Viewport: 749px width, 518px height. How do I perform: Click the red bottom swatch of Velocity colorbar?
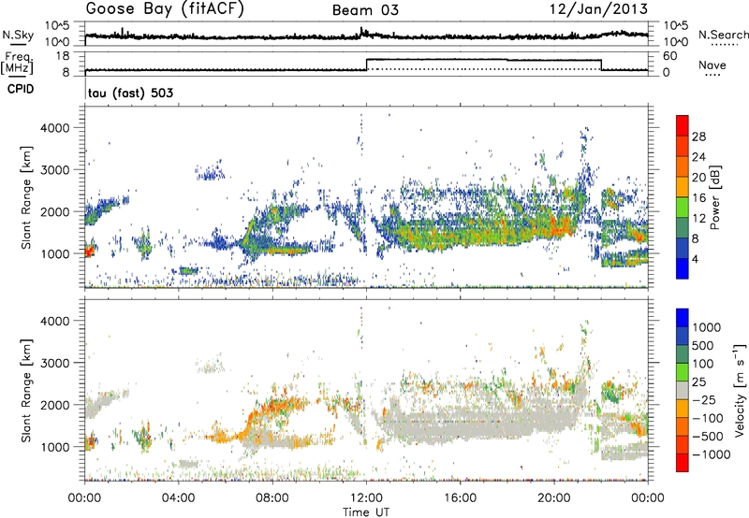683,463
